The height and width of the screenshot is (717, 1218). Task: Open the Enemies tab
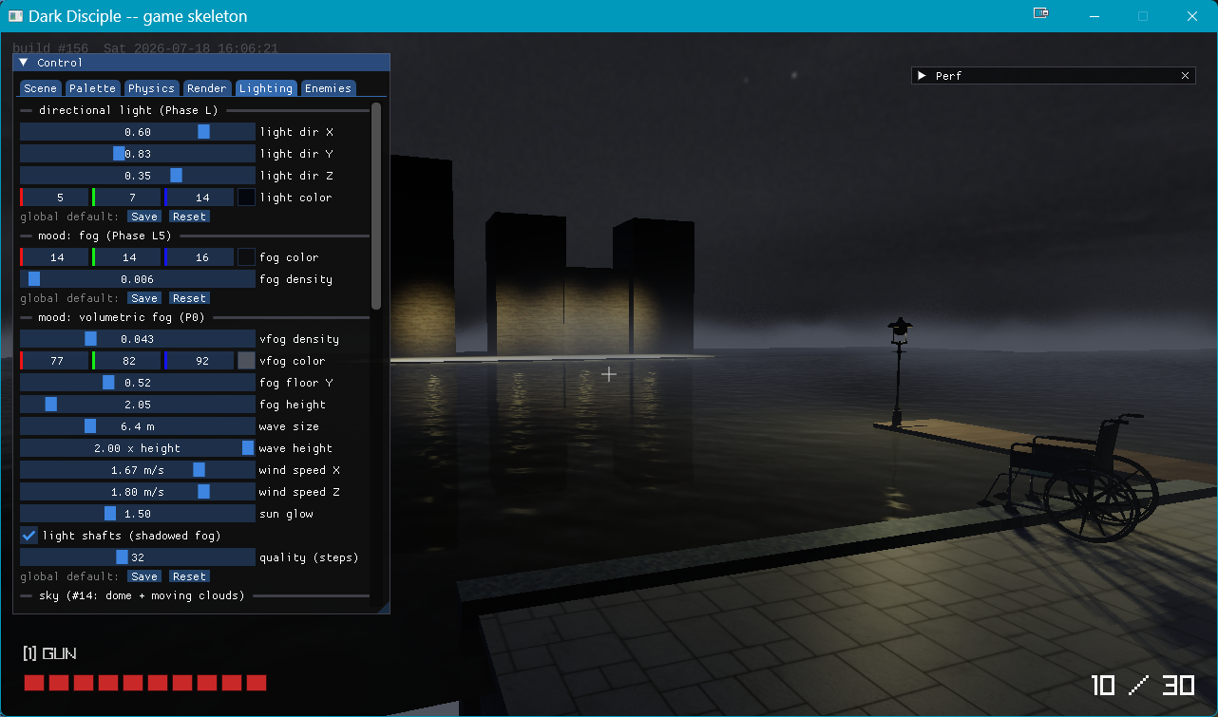point(328,88)
